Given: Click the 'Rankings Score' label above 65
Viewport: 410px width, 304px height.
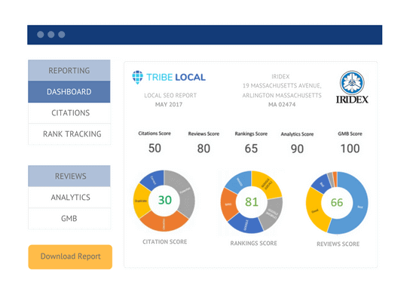Looking at the screenshot, I should coord(251,134).
